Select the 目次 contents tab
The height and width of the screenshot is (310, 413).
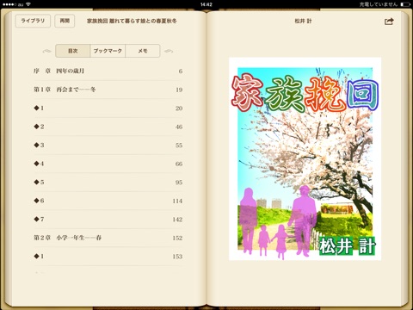coord(73,51)
